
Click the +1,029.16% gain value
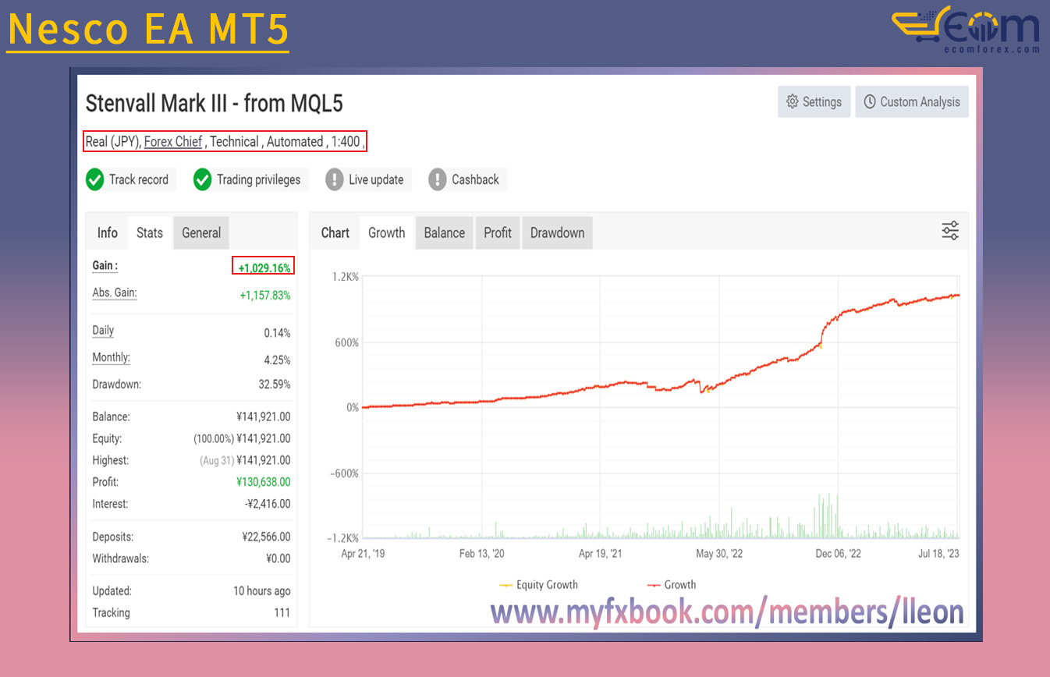[x=264, y=268]
